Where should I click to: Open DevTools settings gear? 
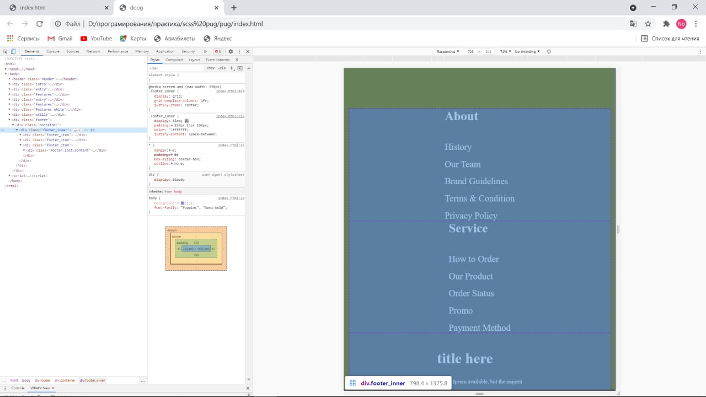click(x=231, y=51)
